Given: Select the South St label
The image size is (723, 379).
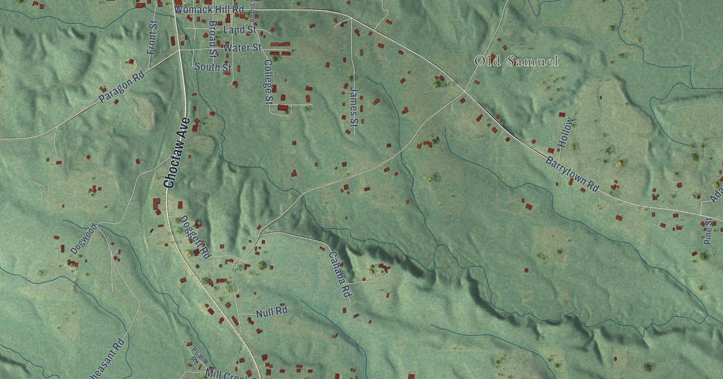Looking at the screenshot, I should coord(213,67).
